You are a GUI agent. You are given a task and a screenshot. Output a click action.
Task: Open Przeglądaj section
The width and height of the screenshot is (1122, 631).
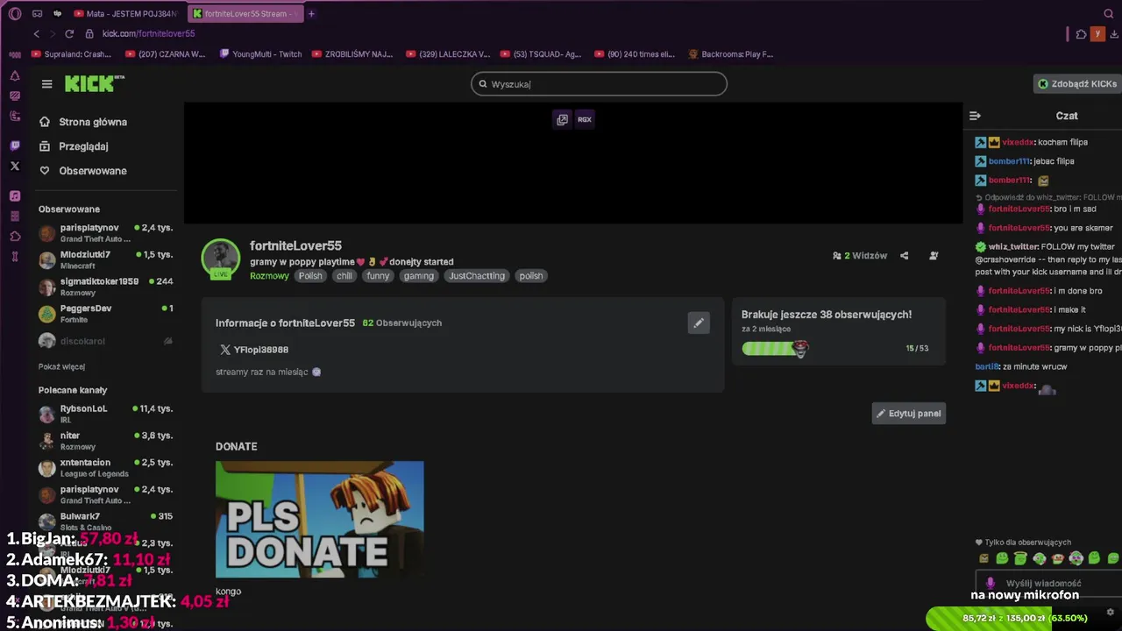click(x=75, y=146)
